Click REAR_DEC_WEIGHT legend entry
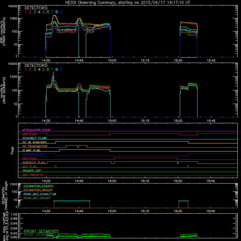Image resolution: width=241 pixels, height=241 pixels. [37, 198]
